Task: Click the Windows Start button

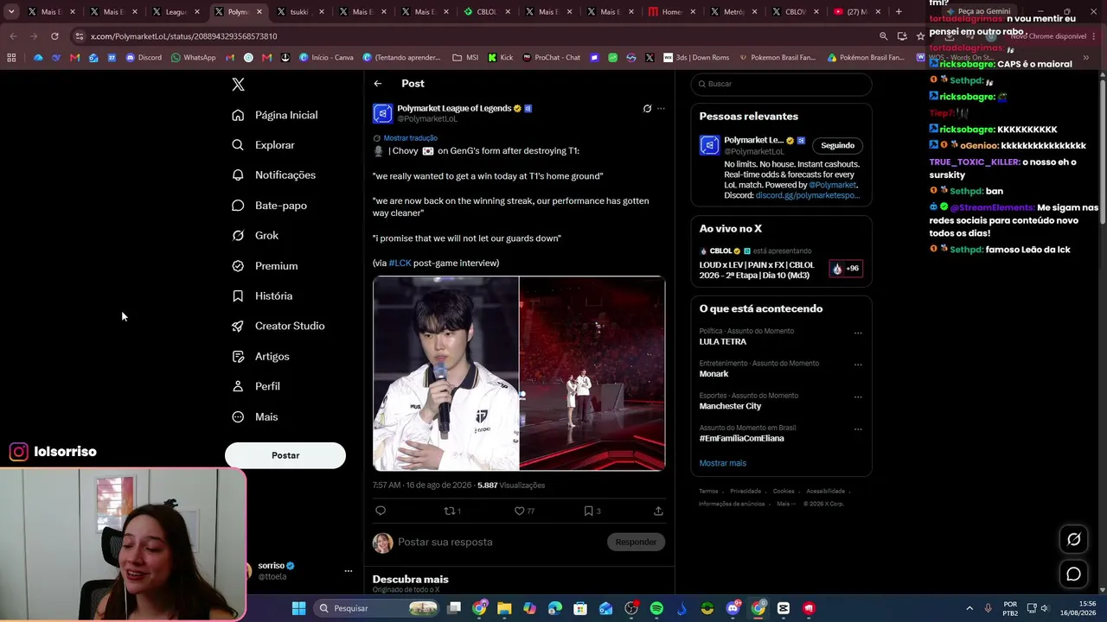Action: (298, 608)
